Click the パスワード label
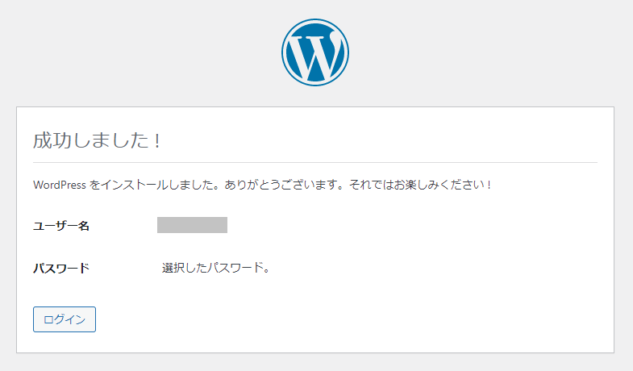The width and height of the screenshot is (633, 371). (61, 268)
